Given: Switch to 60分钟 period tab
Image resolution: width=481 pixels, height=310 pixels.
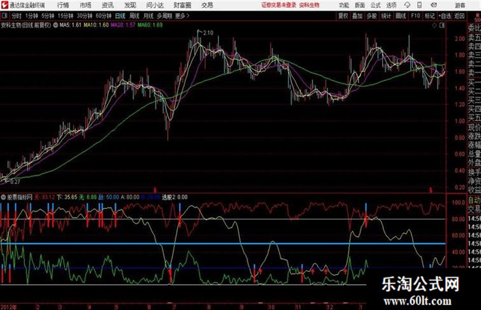Looking at the screenshot, I should tap(103, 16).
